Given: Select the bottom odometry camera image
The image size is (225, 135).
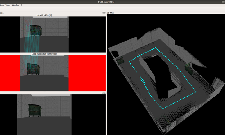Looking at the screenshot, I should pyautogui.click(x=44, y=115).
